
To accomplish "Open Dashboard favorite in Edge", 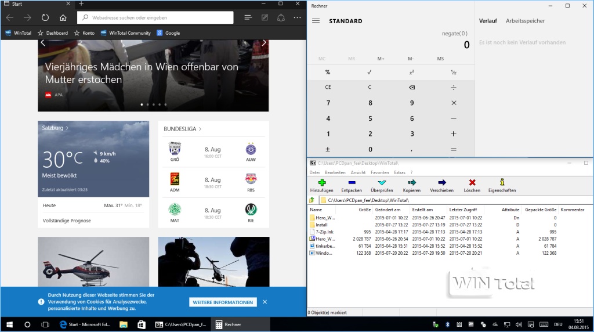I will (53, 33).
